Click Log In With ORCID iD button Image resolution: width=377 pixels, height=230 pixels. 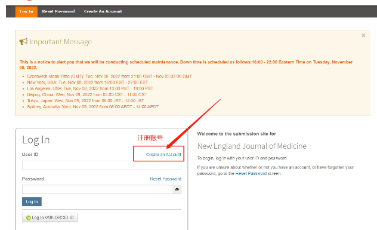pos(50,217)
